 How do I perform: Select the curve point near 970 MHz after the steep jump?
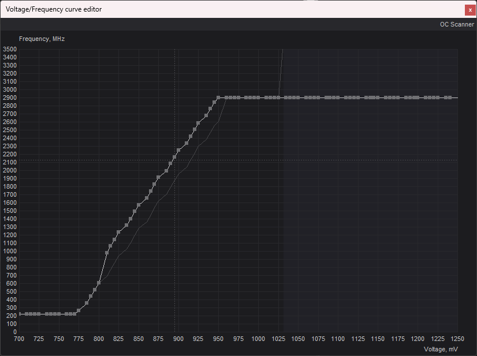pyautogui.click(x=107, y=253)
